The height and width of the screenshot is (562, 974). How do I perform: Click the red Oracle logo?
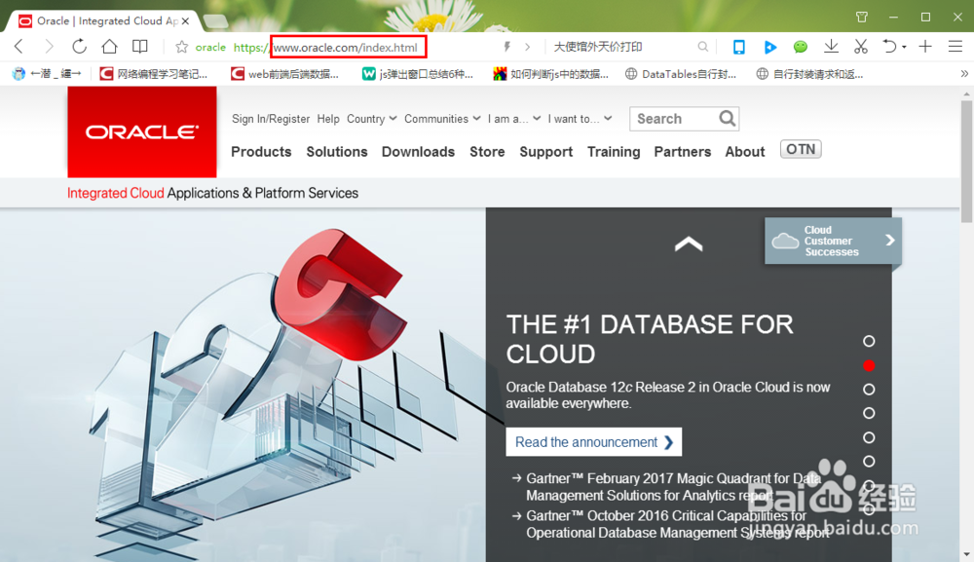click(x=142, y=131)
